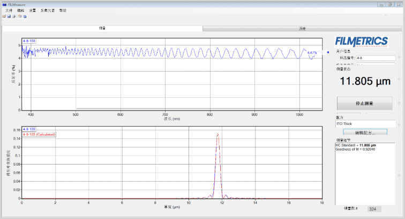Click the FILMETRICS logo
Image resolution: width=405 pixels, height=219 pixels.
point(361,42)
